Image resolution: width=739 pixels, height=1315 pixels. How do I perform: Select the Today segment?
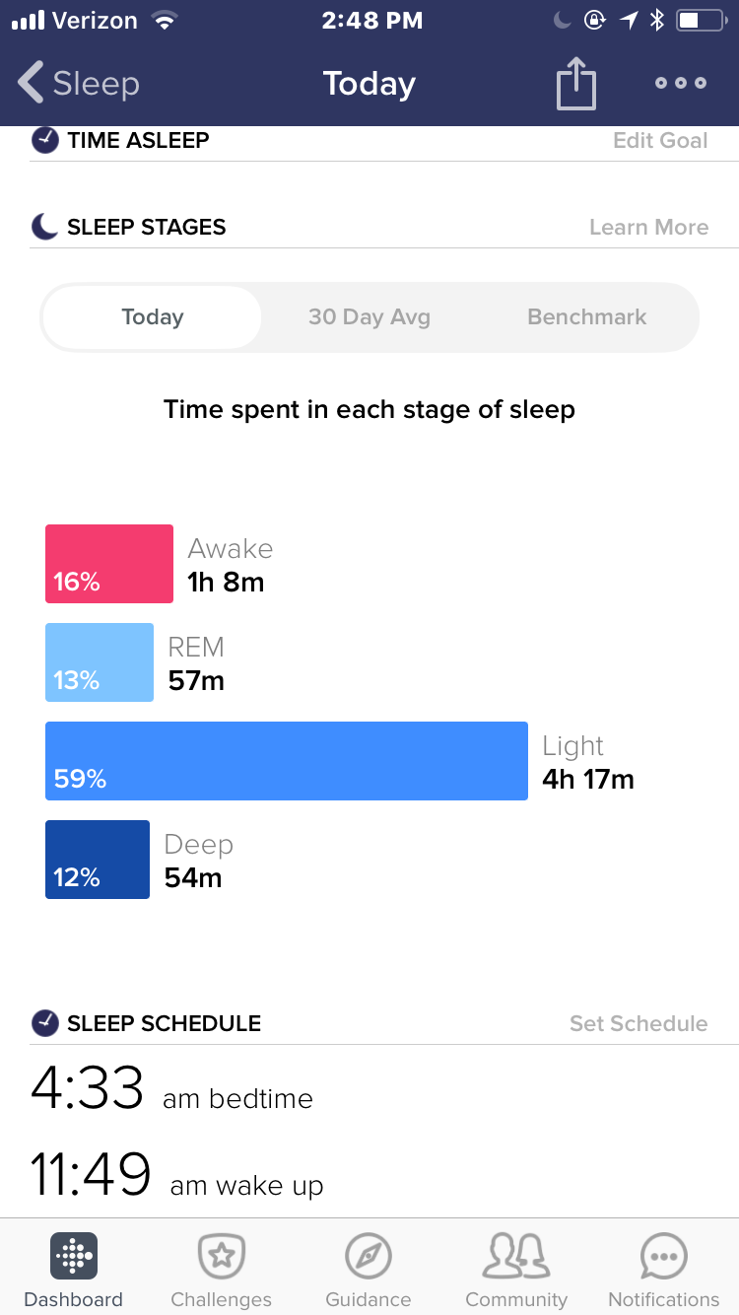tap(153, 317)
